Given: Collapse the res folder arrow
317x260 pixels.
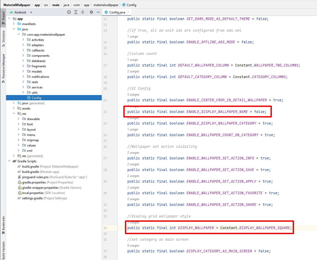Looking at the screenshot, I should [14, 114].
